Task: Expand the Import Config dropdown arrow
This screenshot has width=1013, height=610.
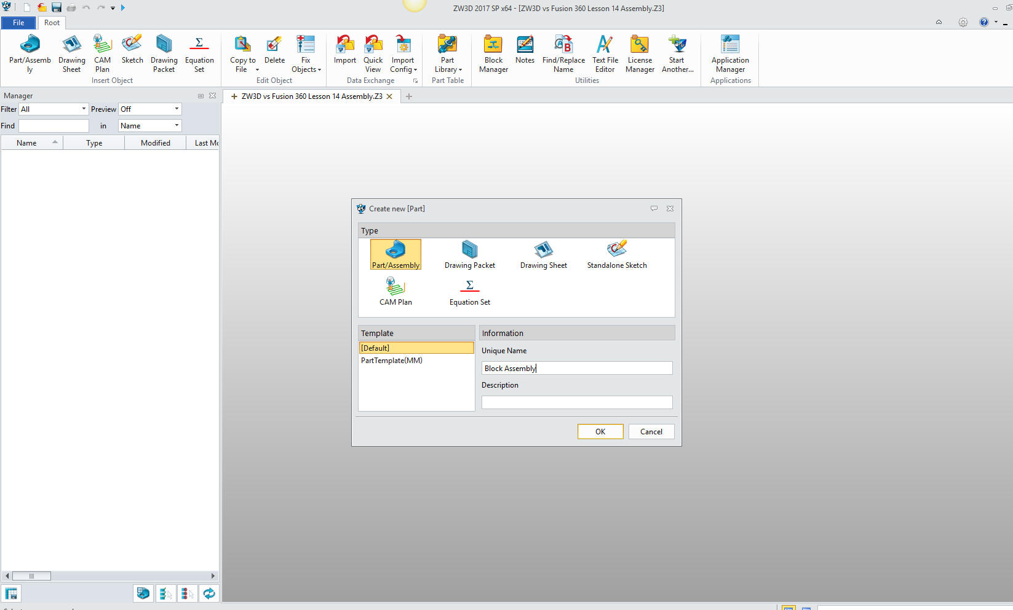Action: [x=415, y=70]
